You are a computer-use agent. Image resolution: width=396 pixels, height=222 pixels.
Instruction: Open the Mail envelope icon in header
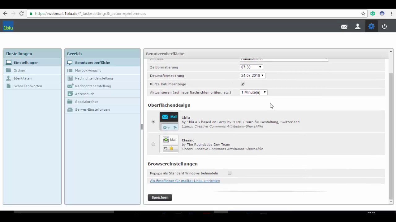344,27
